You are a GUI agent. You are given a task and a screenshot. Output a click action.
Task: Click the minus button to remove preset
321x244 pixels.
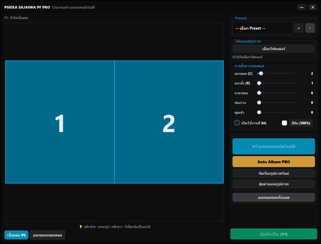[310, 28]
